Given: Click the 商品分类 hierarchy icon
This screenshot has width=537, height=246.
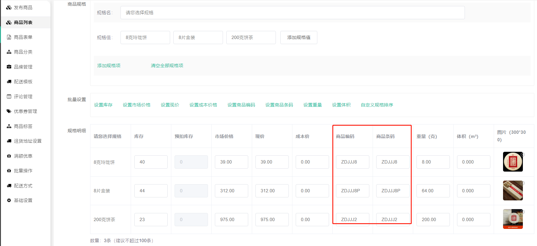Looking at the screenshot, I should pos(9,52).
